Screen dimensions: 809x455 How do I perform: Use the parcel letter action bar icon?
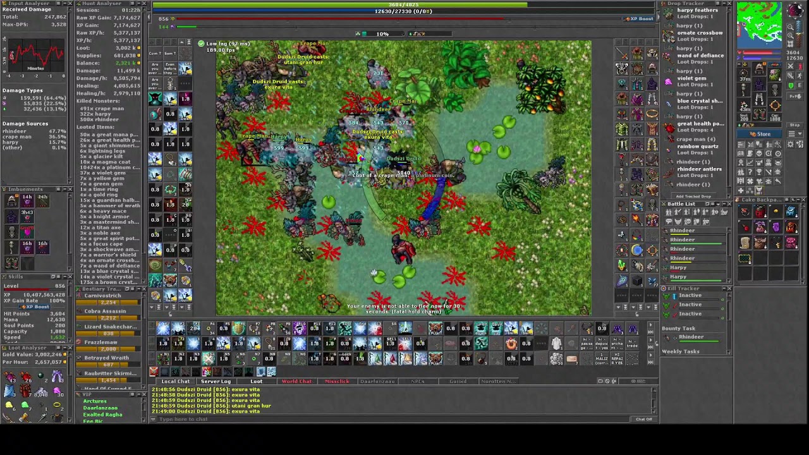pos(571,358)
